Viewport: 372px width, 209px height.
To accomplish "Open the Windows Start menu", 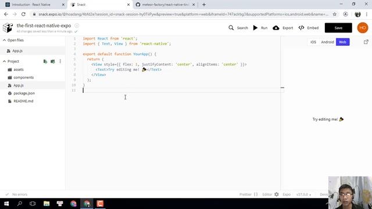I will tap(6, 204).
